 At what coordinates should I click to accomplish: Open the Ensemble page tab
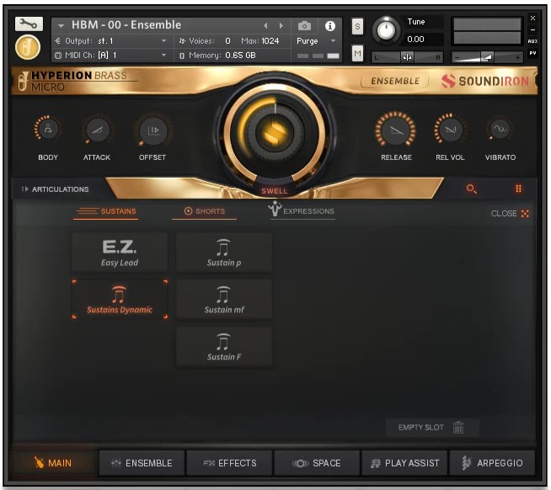click(142, 463)
